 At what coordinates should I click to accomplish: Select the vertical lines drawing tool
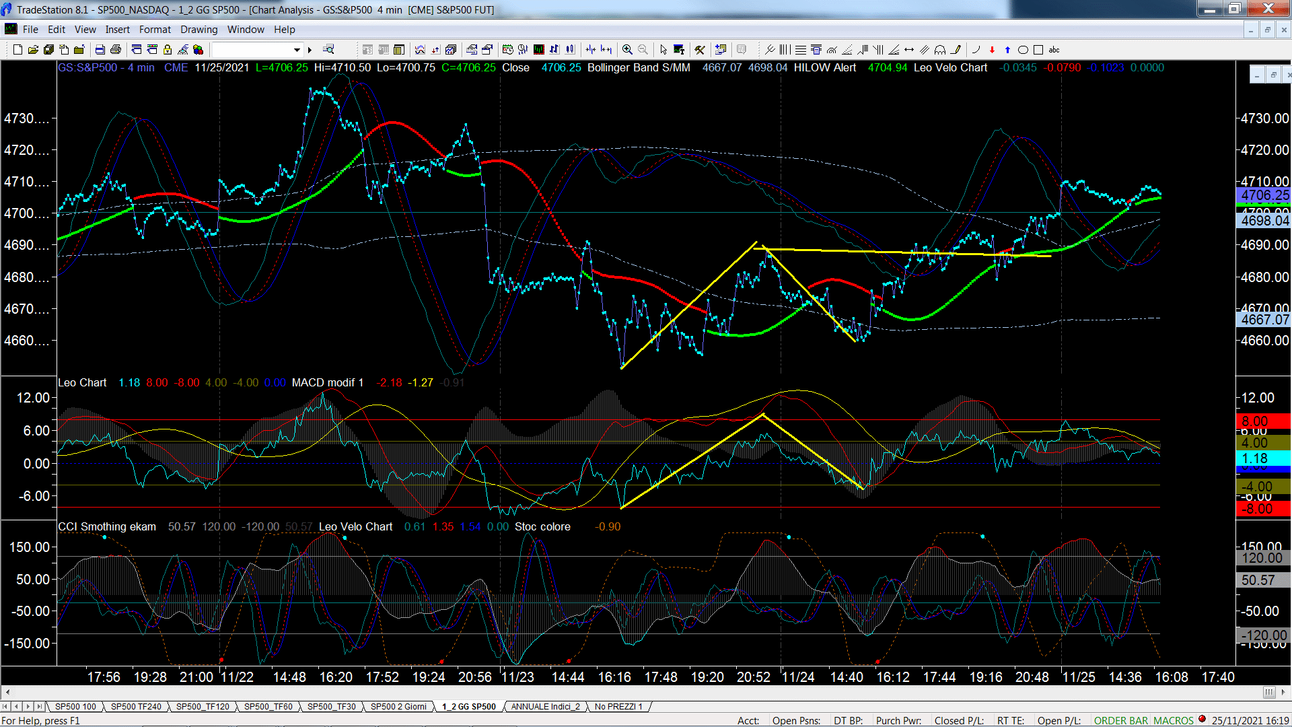(785, 50)
